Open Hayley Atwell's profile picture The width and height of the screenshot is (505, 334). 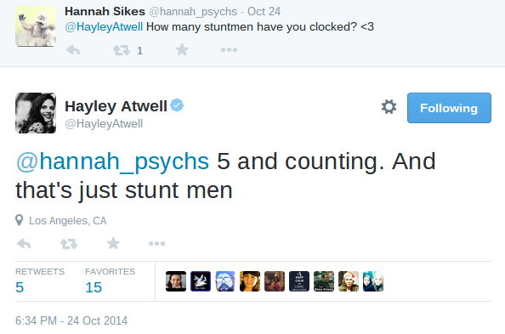pyautogui.click(x=36, y=113)
